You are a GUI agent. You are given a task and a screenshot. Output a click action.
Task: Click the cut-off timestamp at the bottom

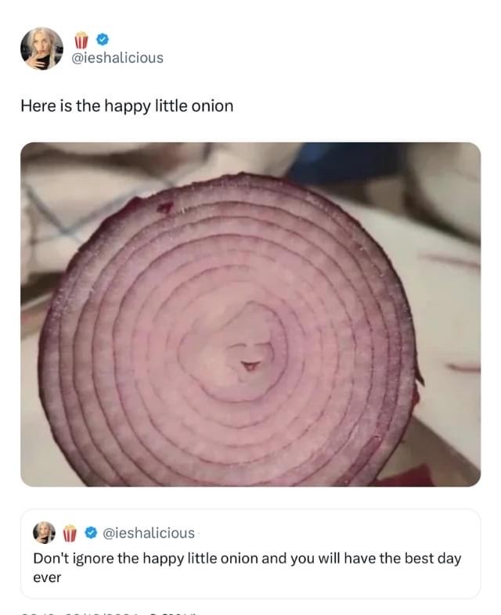[x=110, y=612]
